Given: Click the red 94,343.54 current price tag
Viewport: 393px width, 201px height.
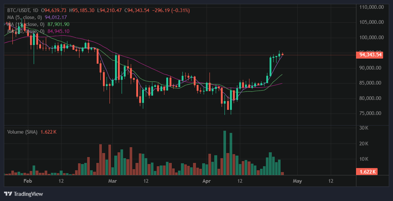Looking at the screenshot, I should coord(370,55).
